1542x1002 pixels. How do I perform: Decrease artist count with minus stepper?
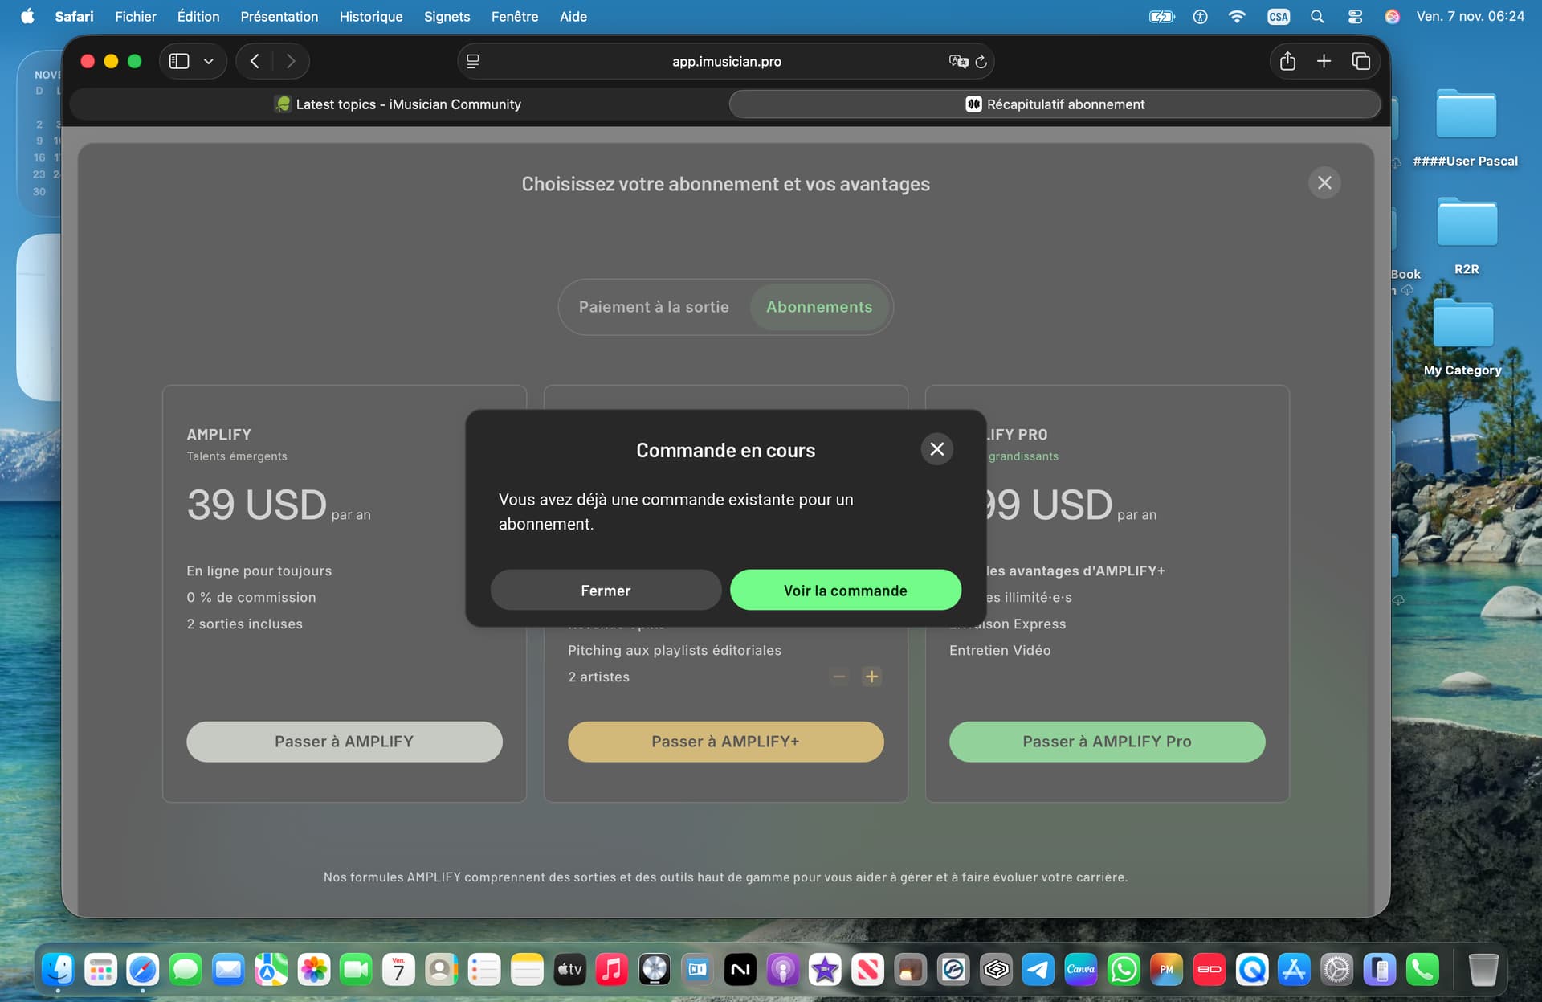click(x=839, y=677)
